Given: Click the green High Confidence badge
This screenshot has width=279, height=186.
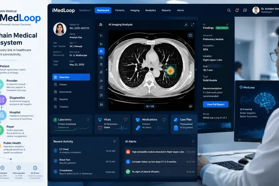Looking at the screenshot, I should [x=222, y=28].
